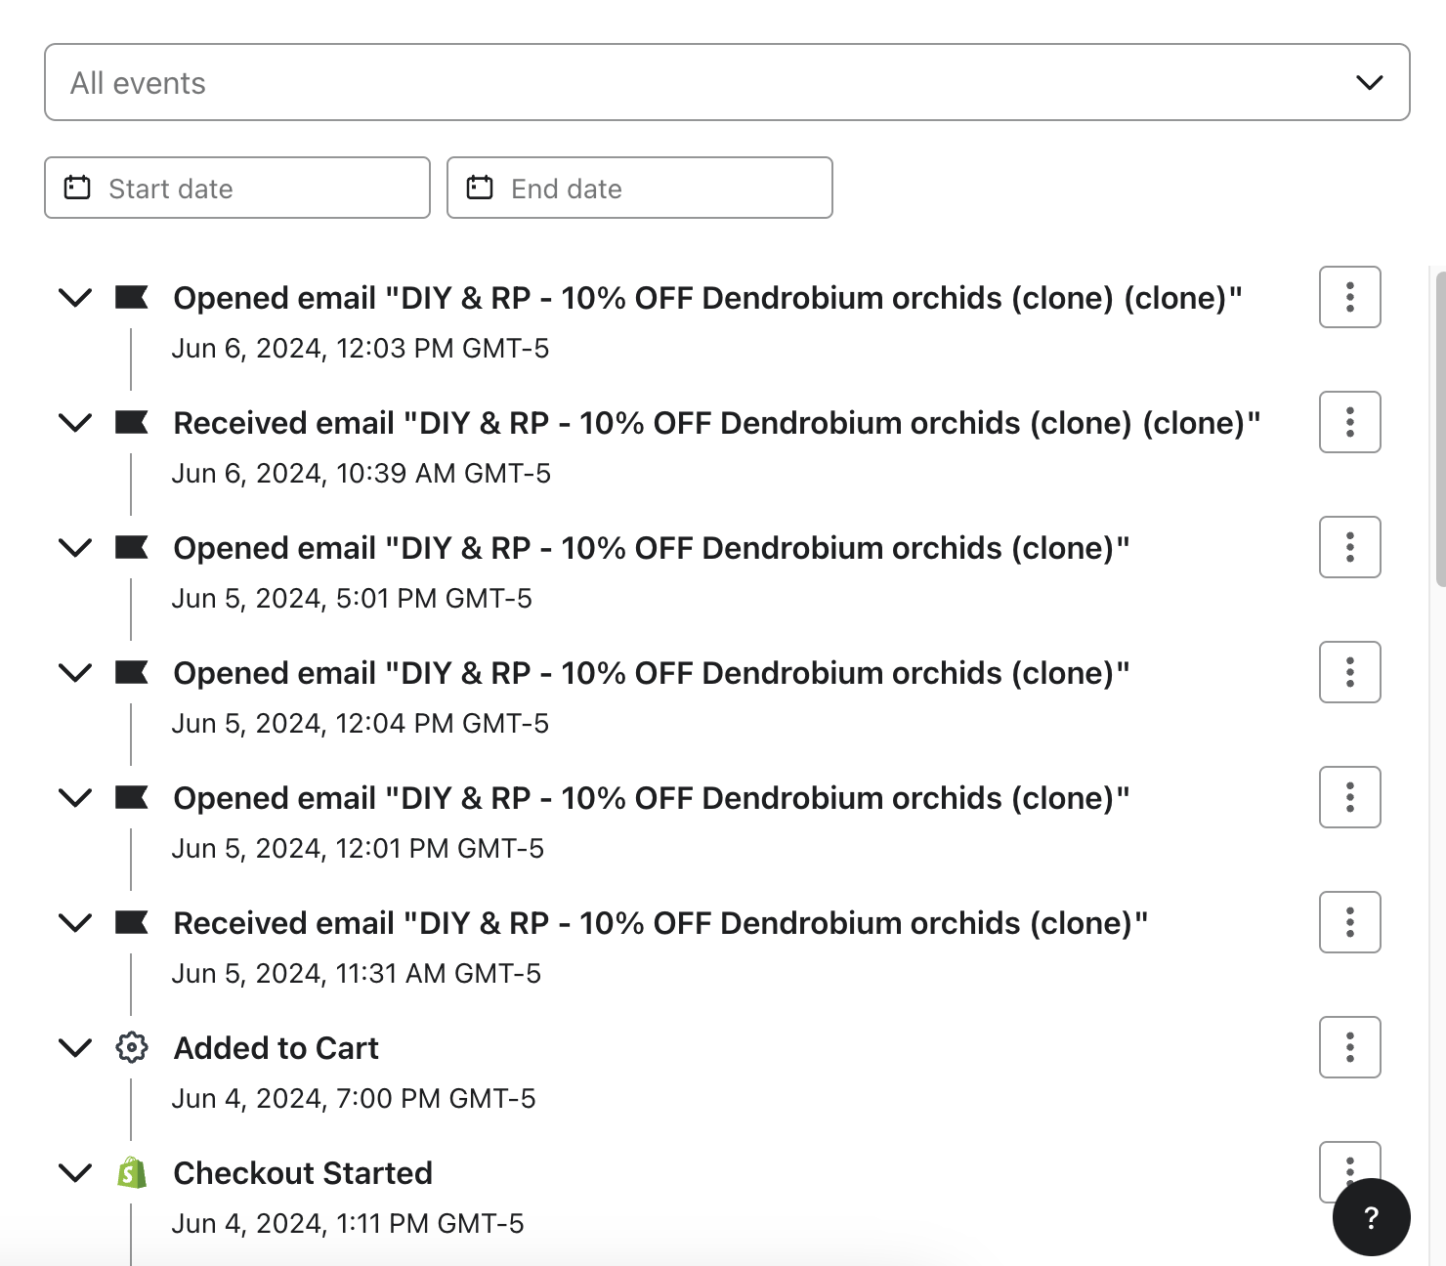This screenshot has width=1446, height=1266.
Task: Click the Shopify bag icon beside Checkout Started
Action: click(132, 1172)
